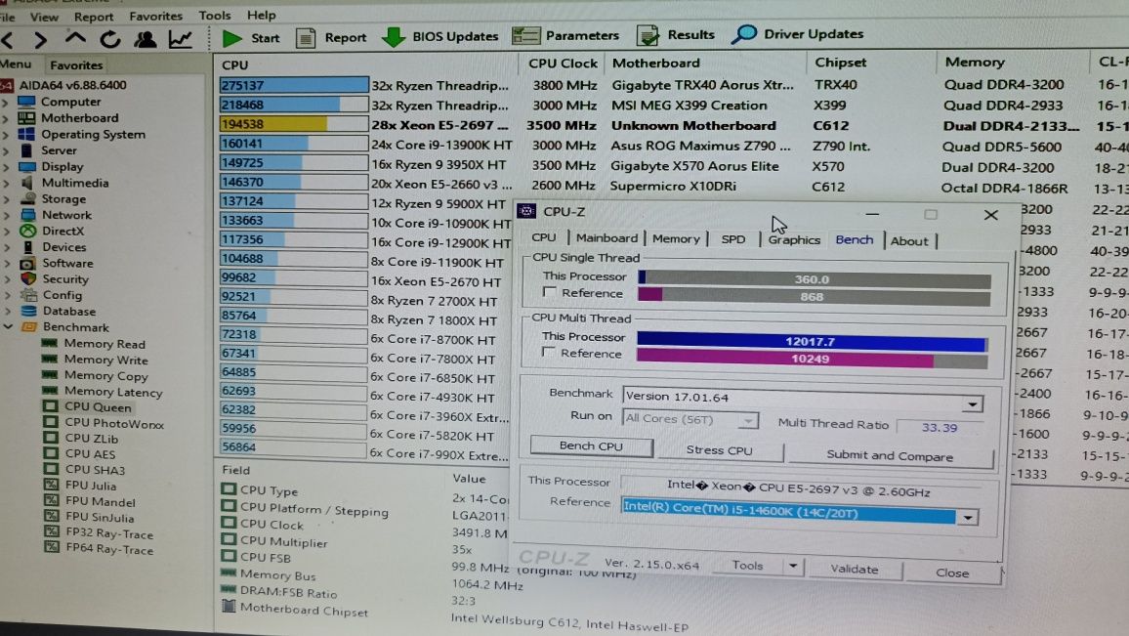
Task: Switch to SPD tab in CPU-Z
Action: 733,239
